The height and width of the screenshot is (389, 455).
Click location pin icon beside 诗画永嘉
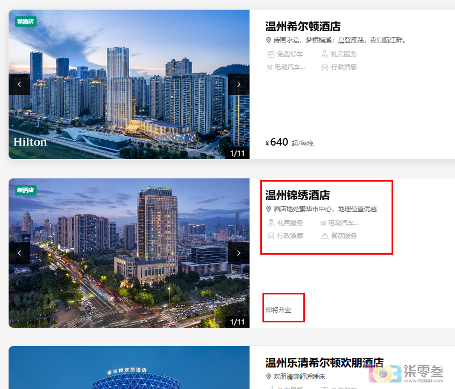[269, 40]
